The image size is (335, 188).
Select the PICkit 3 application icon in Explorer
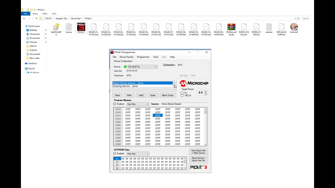coord(81,28)
